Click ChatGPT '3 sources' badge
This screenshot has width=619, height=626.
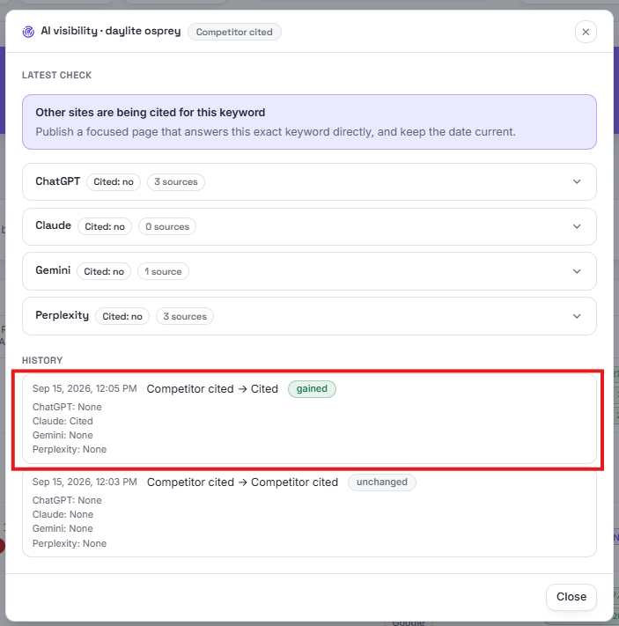pyautogui.click(x=176, y=182)
